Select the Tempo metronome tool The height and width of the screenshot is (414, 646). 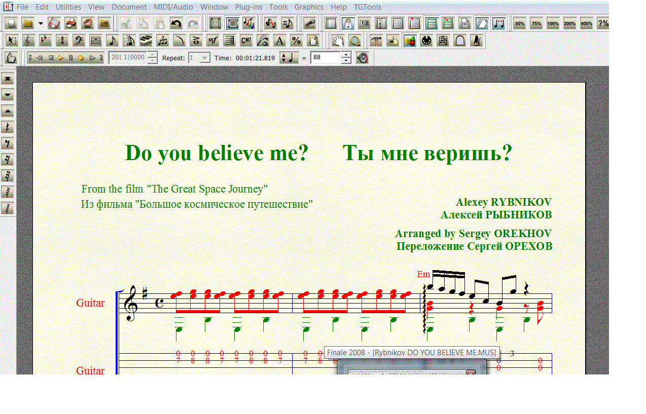(x=477, y=41)
